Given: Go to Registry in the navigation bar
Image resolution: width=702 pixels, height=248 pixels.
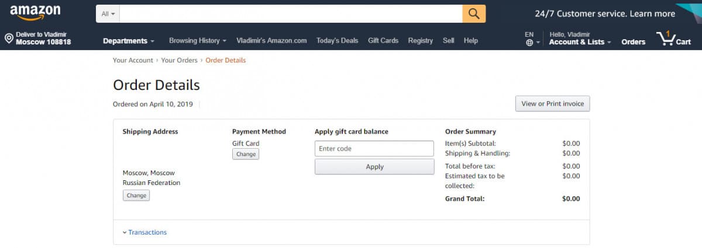Looking at the screenshot, I should 421,41.
